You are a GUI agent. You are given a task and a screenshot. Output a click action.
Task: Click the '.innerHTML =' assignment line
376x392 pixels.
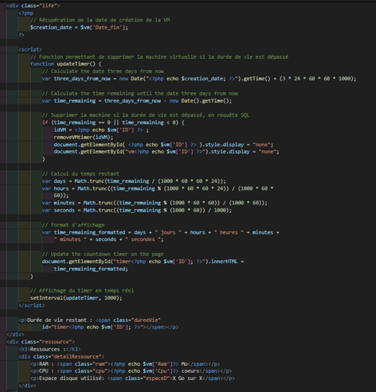(143, 262)
